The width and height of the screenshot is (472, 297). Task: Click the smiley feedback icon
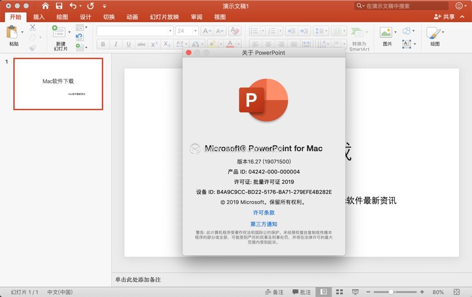tap(459, 6)
